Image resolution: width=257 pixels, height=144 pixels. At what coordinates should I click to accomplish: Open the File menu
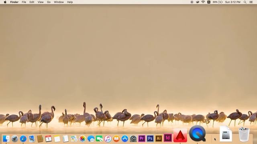(24, 2)
